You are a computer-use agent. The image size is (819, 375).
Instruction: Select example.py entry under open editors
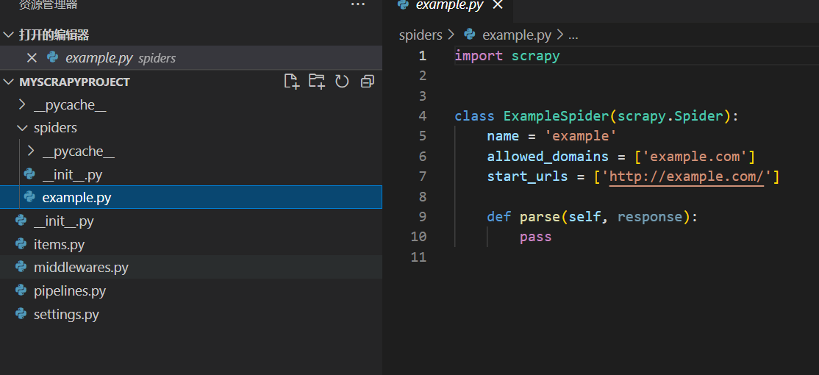click(191, 58)
